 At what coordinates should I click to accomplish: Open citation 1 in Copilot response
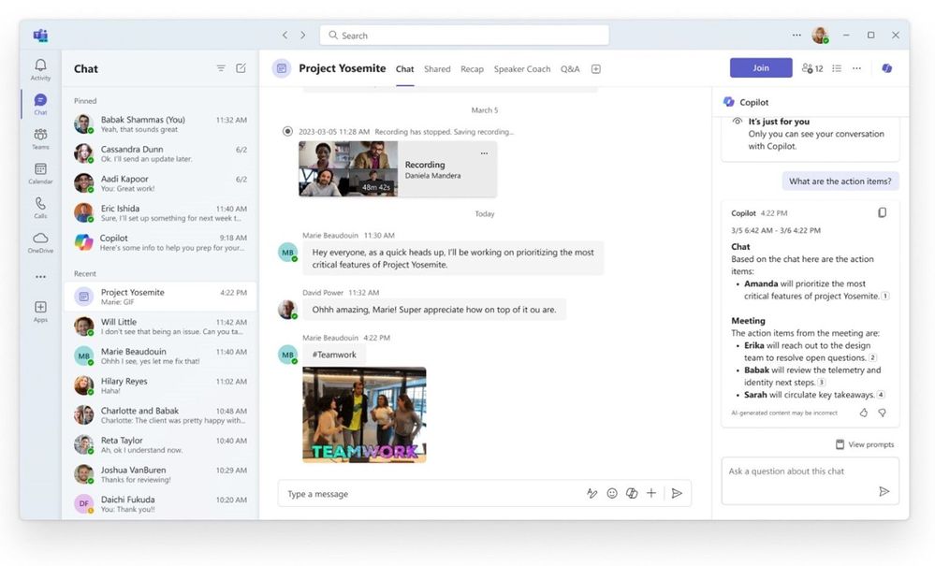[885, 297]
